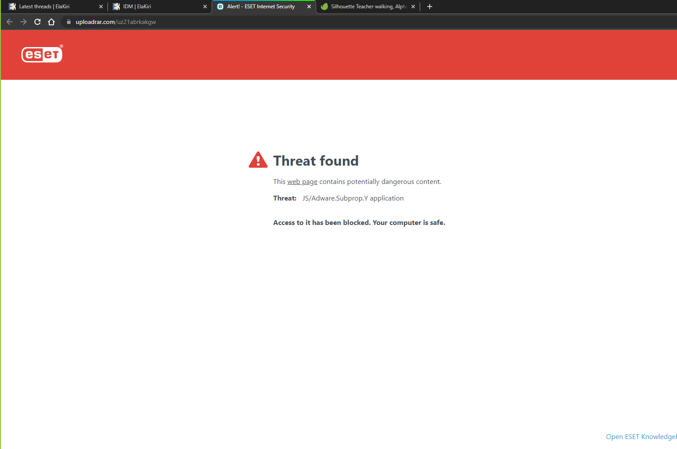Click threat name 'JS/Adware.Subprop.Y application'
Viewport: 677px width, 449px height.
(x=353, y=198)
